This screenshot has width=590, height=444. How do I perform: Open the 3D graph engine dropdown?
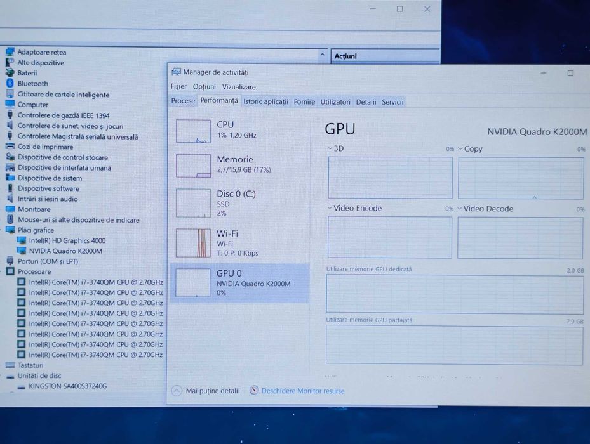(330, 148)
